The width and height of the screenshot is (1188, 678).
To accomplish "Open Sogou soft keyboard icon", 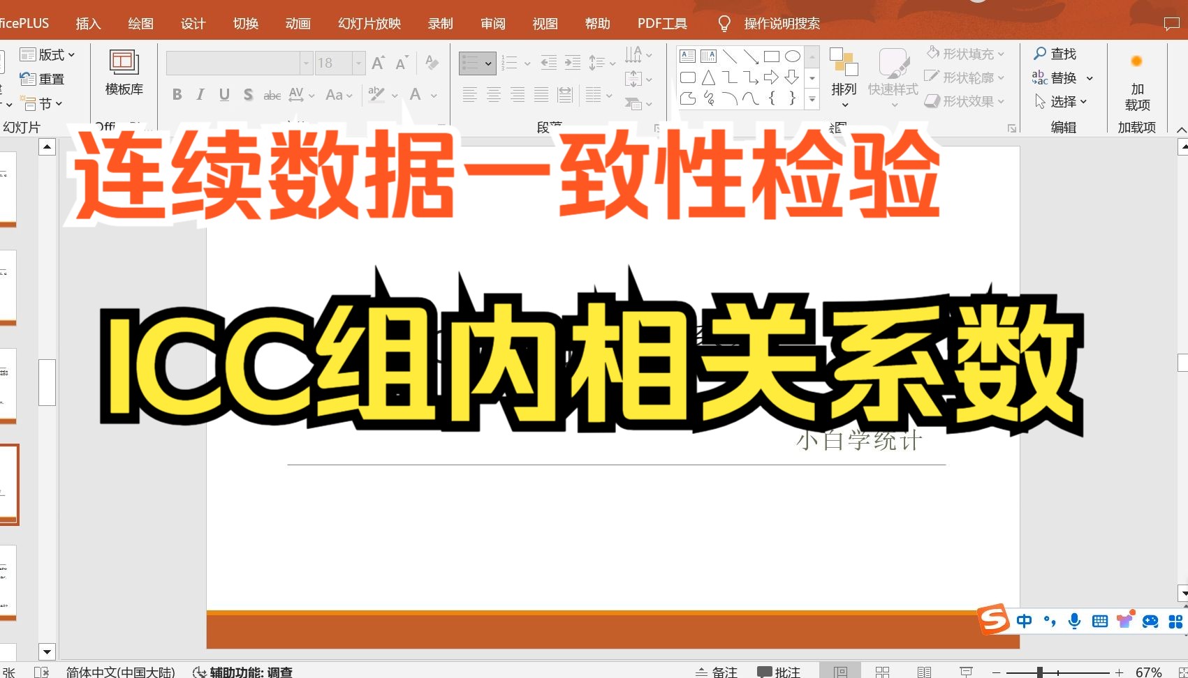I will point(1100,621).
